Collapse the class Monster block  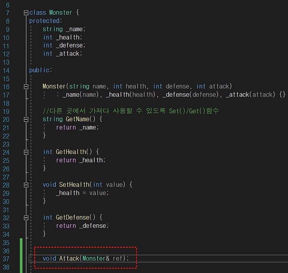pos(26,13)
